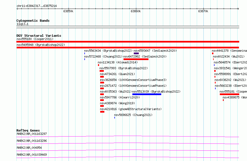Select the 11q13.1 cytogenetic band label
The image size is (247, 161).
(22, 24)
